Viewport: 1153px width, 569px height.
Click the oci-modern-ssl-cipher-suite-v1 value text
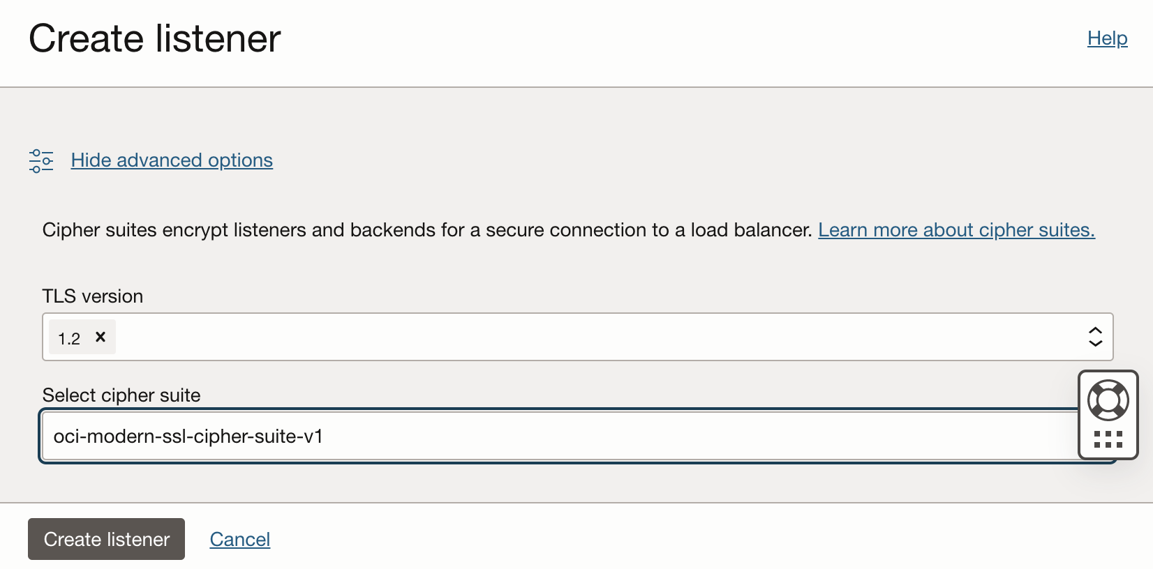pos(188,437)
